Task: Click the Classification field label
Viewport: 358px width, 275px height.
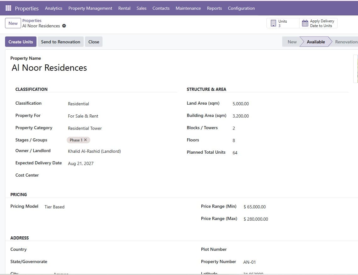Action: pyautogui.click(x=28, y=103)
